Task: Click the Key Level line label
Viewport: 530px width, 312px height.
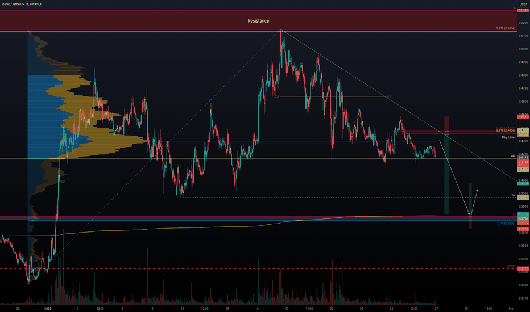Action: coord(509,137)
